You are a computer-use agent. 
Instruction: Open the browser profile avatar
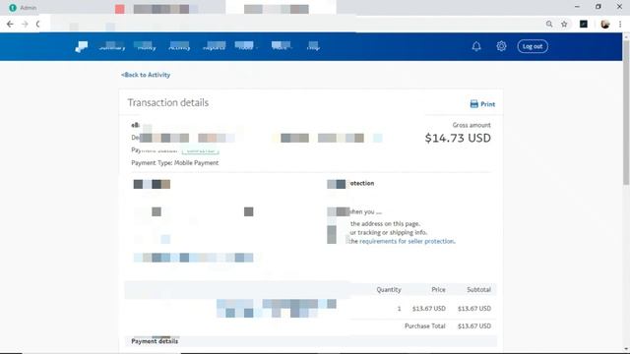(x=605, y=24)
